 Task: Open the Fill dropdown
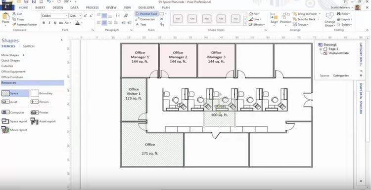point(254,14)
